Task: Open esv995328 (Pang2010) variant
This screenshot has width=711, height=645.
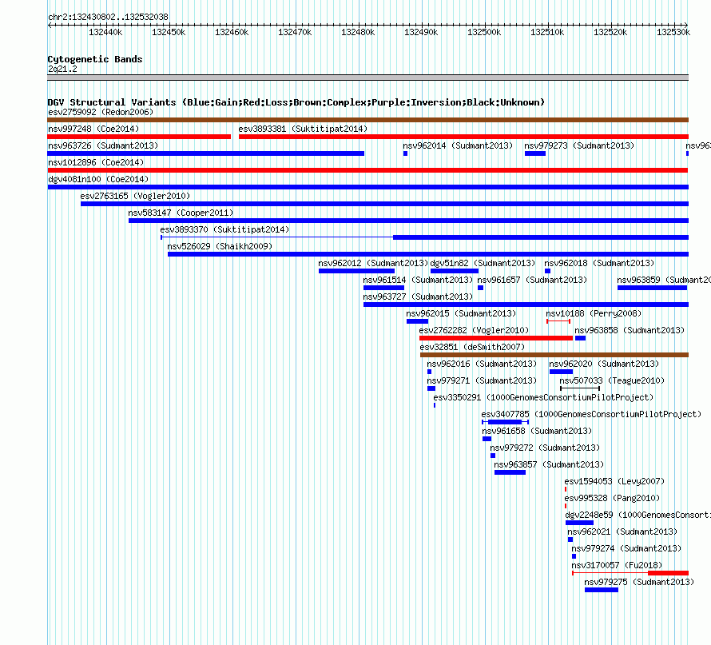Action: pyautogui.click(x=612, y=498)
